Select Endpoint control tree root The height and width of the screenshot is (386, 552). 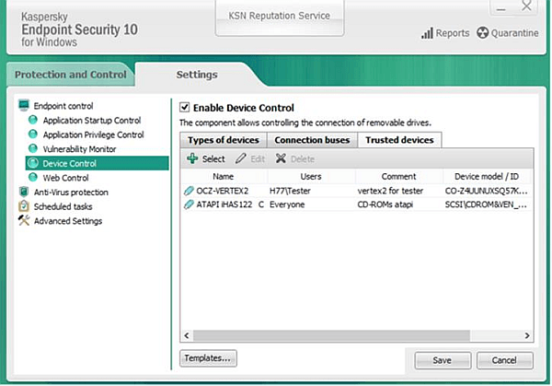click(x=63, y=106)
